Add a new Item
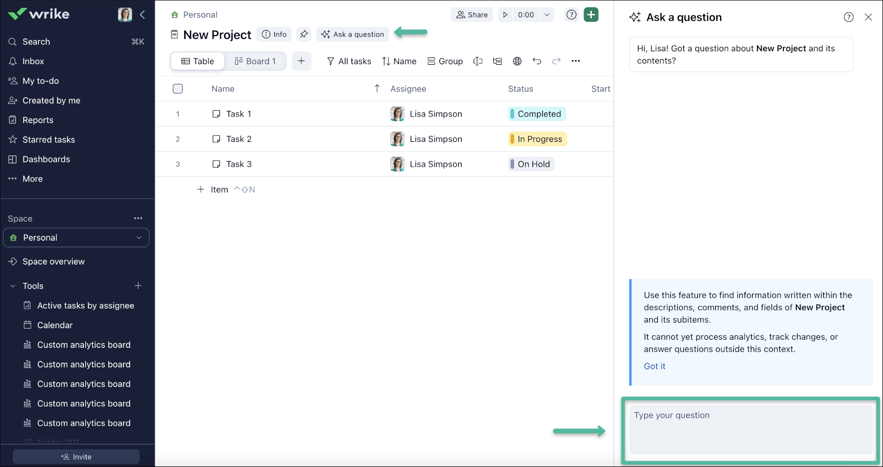The width and height of the screenshot is (883, 467). pyautogui.click(x=213, y=189)
